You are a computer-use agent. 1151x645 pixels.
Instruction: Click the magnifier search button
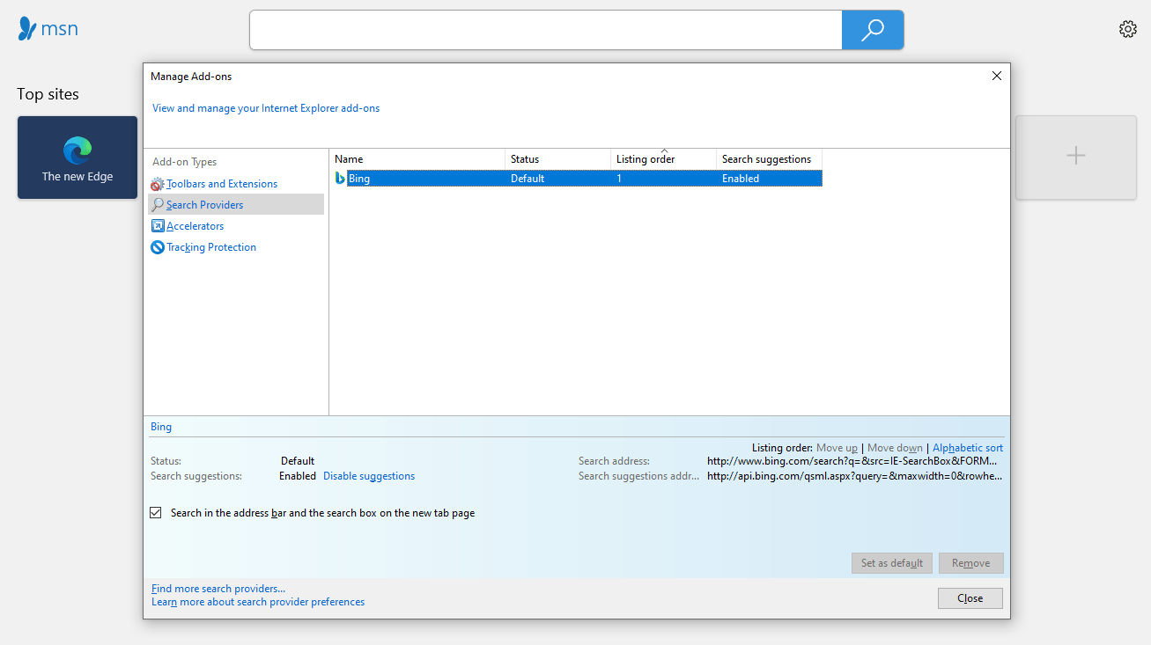(872, 31)
